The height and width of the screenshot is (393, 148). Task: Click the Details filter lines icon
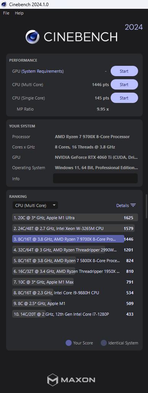pos(133,205)
